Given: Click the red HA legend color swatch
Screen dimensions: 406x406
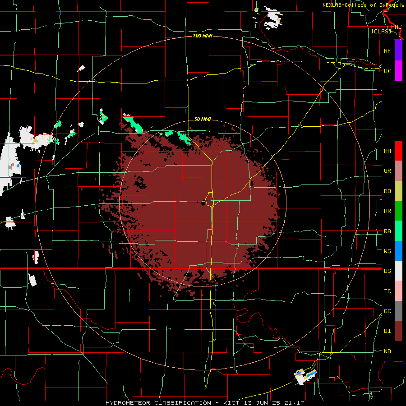Looking at the screenshot, I should [x=398, y=151].
